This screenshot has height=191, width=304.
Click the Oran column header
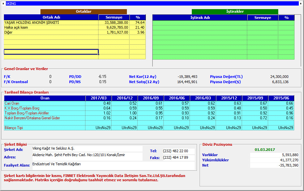45,98
